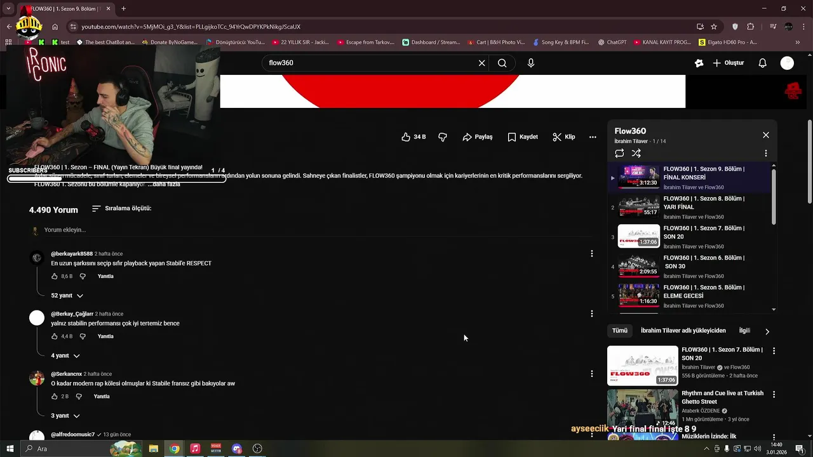Dislike @berkayark8588's comment

coord(83,277)
